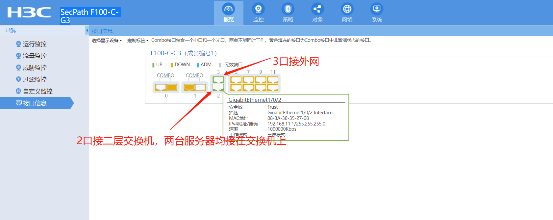Select the orange port directly below port 11

tap(273, 88)
